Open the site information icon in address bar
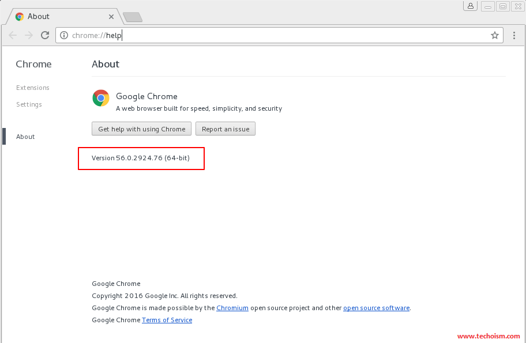 tap(64, 35)
